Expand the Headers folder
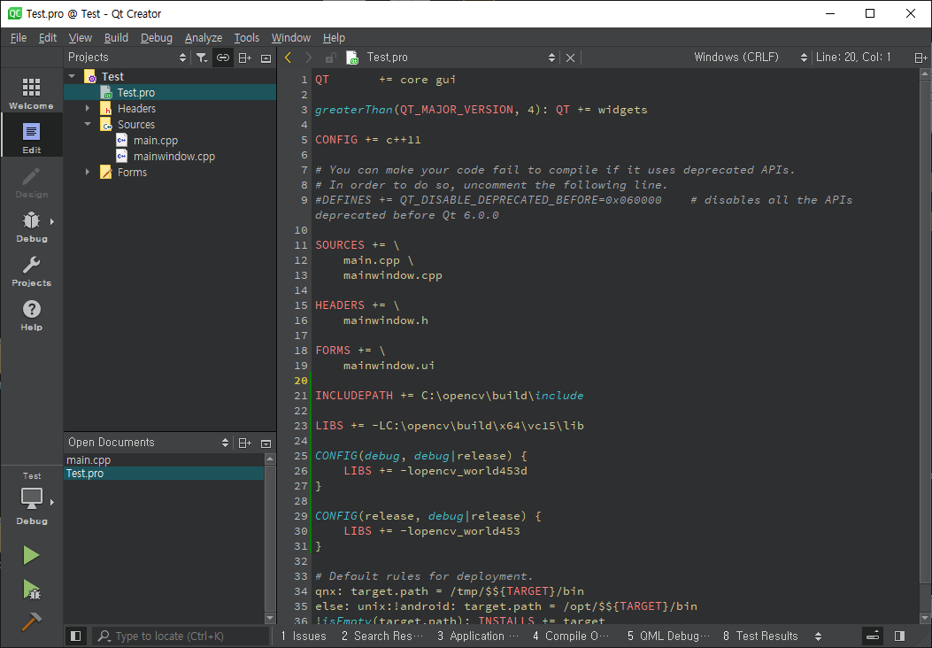932x648 pixels. click(x=88, y=108)
